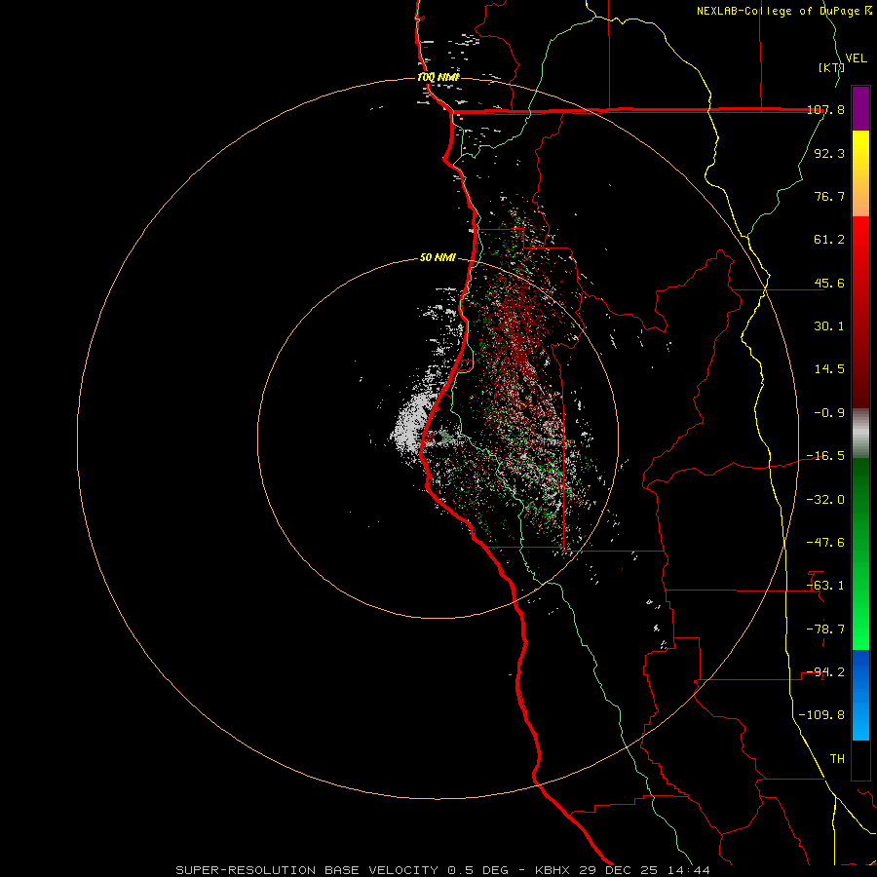
Task: Click the -109.8 scale value
Action: 822,715
